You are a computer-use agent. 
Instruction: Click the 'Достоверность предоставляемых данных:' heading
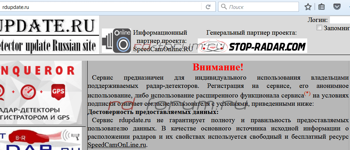(x=153, y=112)
